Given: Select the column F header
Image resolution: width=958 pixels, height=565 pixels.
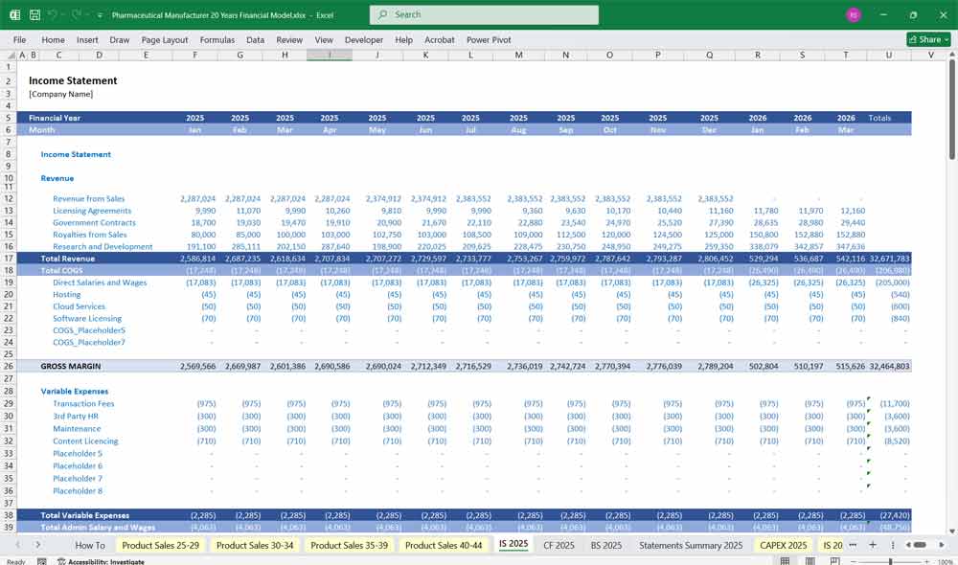Looking at the screenshot, I should coord(194,55).
